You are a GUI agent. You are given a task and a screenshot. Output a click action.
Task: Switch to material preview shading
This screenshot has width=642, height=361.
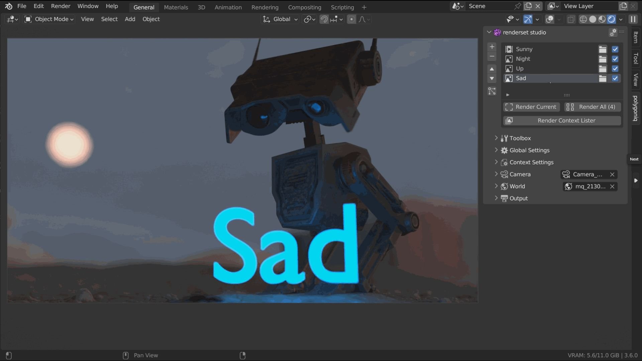coord(602,19)
